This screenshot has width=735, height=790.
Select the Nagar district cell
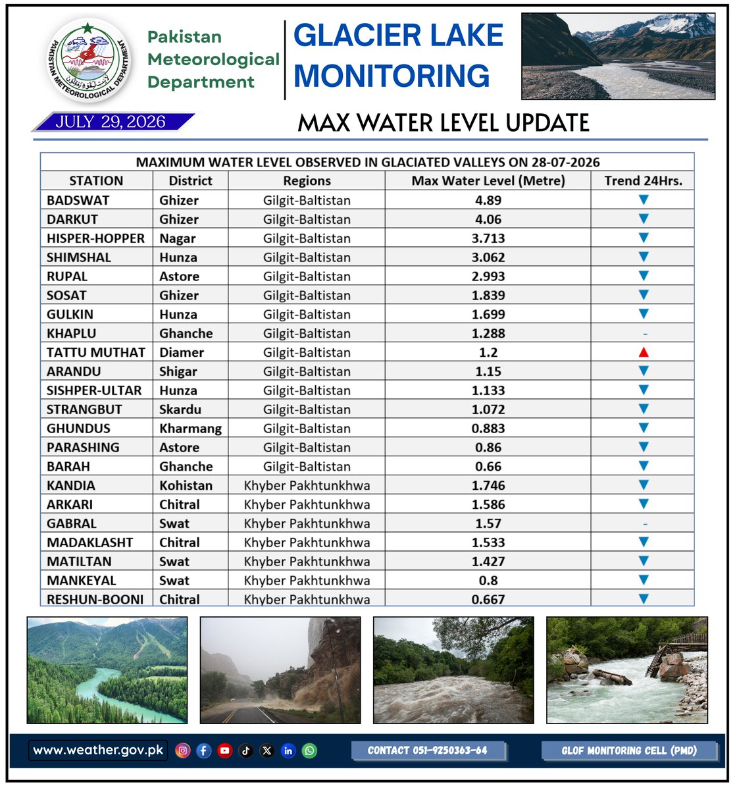[190, 238]
